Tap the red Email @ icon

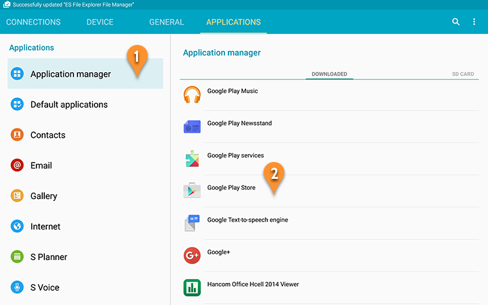[17, 165]
